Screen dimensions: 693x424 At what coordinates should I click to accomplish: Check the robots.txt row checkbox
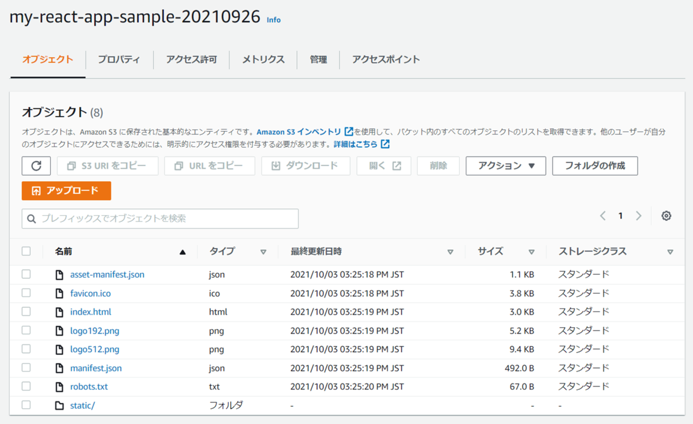pos(25,387)
